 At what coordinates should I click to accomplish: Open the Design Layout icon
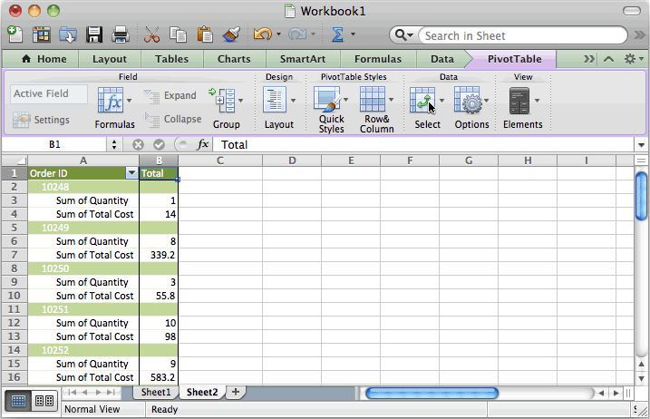point(275,100)
